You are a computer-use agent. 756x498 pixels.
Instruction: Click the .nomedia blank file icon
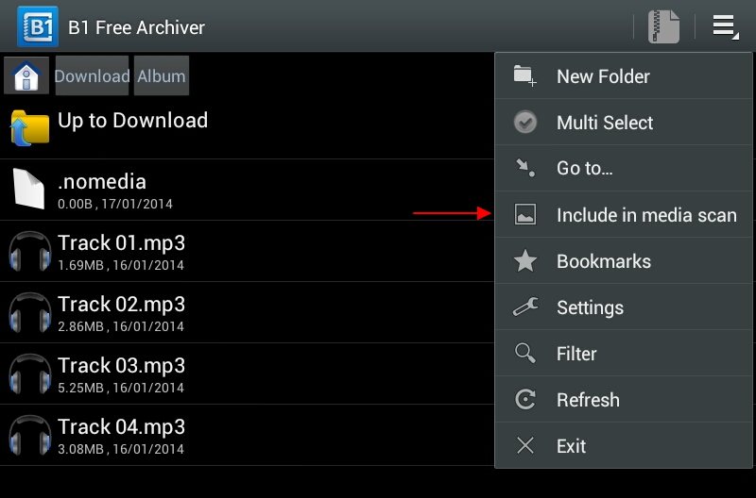(x=29, y=189)
